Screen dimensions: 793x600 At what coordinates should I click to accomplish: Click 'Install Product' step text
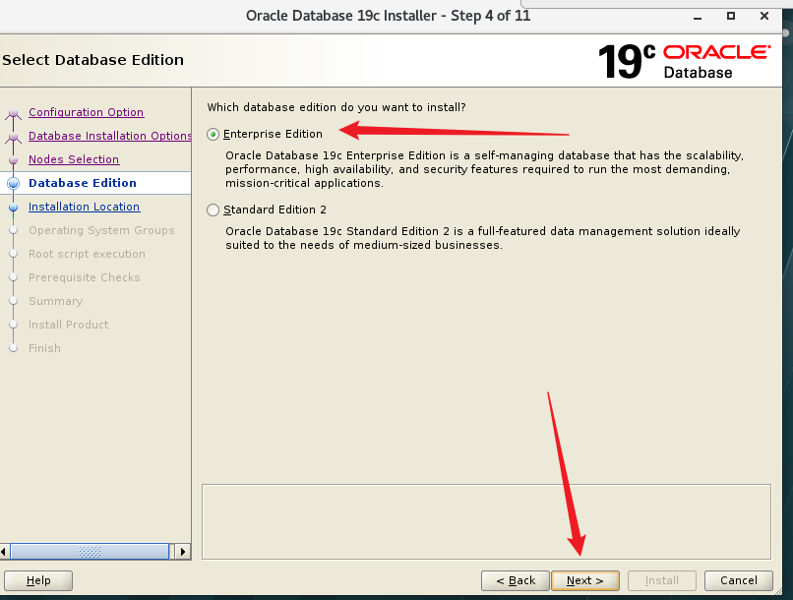click(x=68, y=325)
